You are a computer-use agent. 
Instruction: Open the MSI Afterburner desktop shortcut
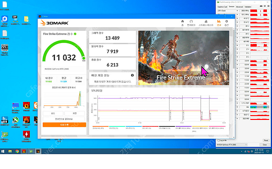(x=15, y=122)
